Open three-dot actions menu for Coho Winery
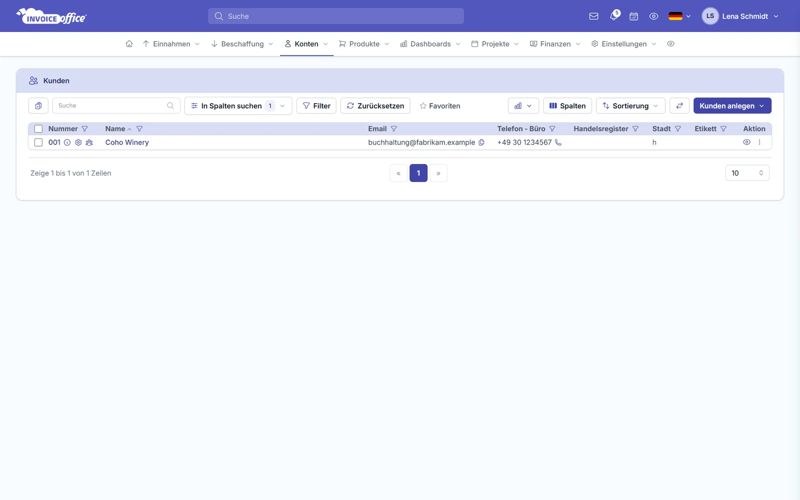This screenshot has height=500, width=800. point(759,142)
